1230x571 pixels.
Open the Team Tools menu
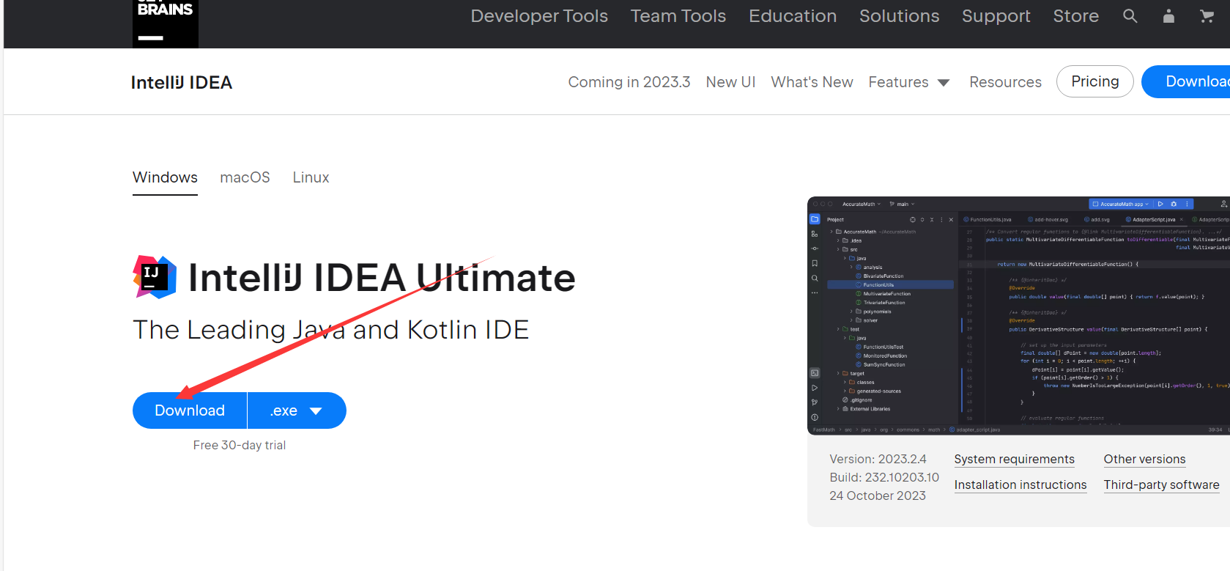[678, 16]
